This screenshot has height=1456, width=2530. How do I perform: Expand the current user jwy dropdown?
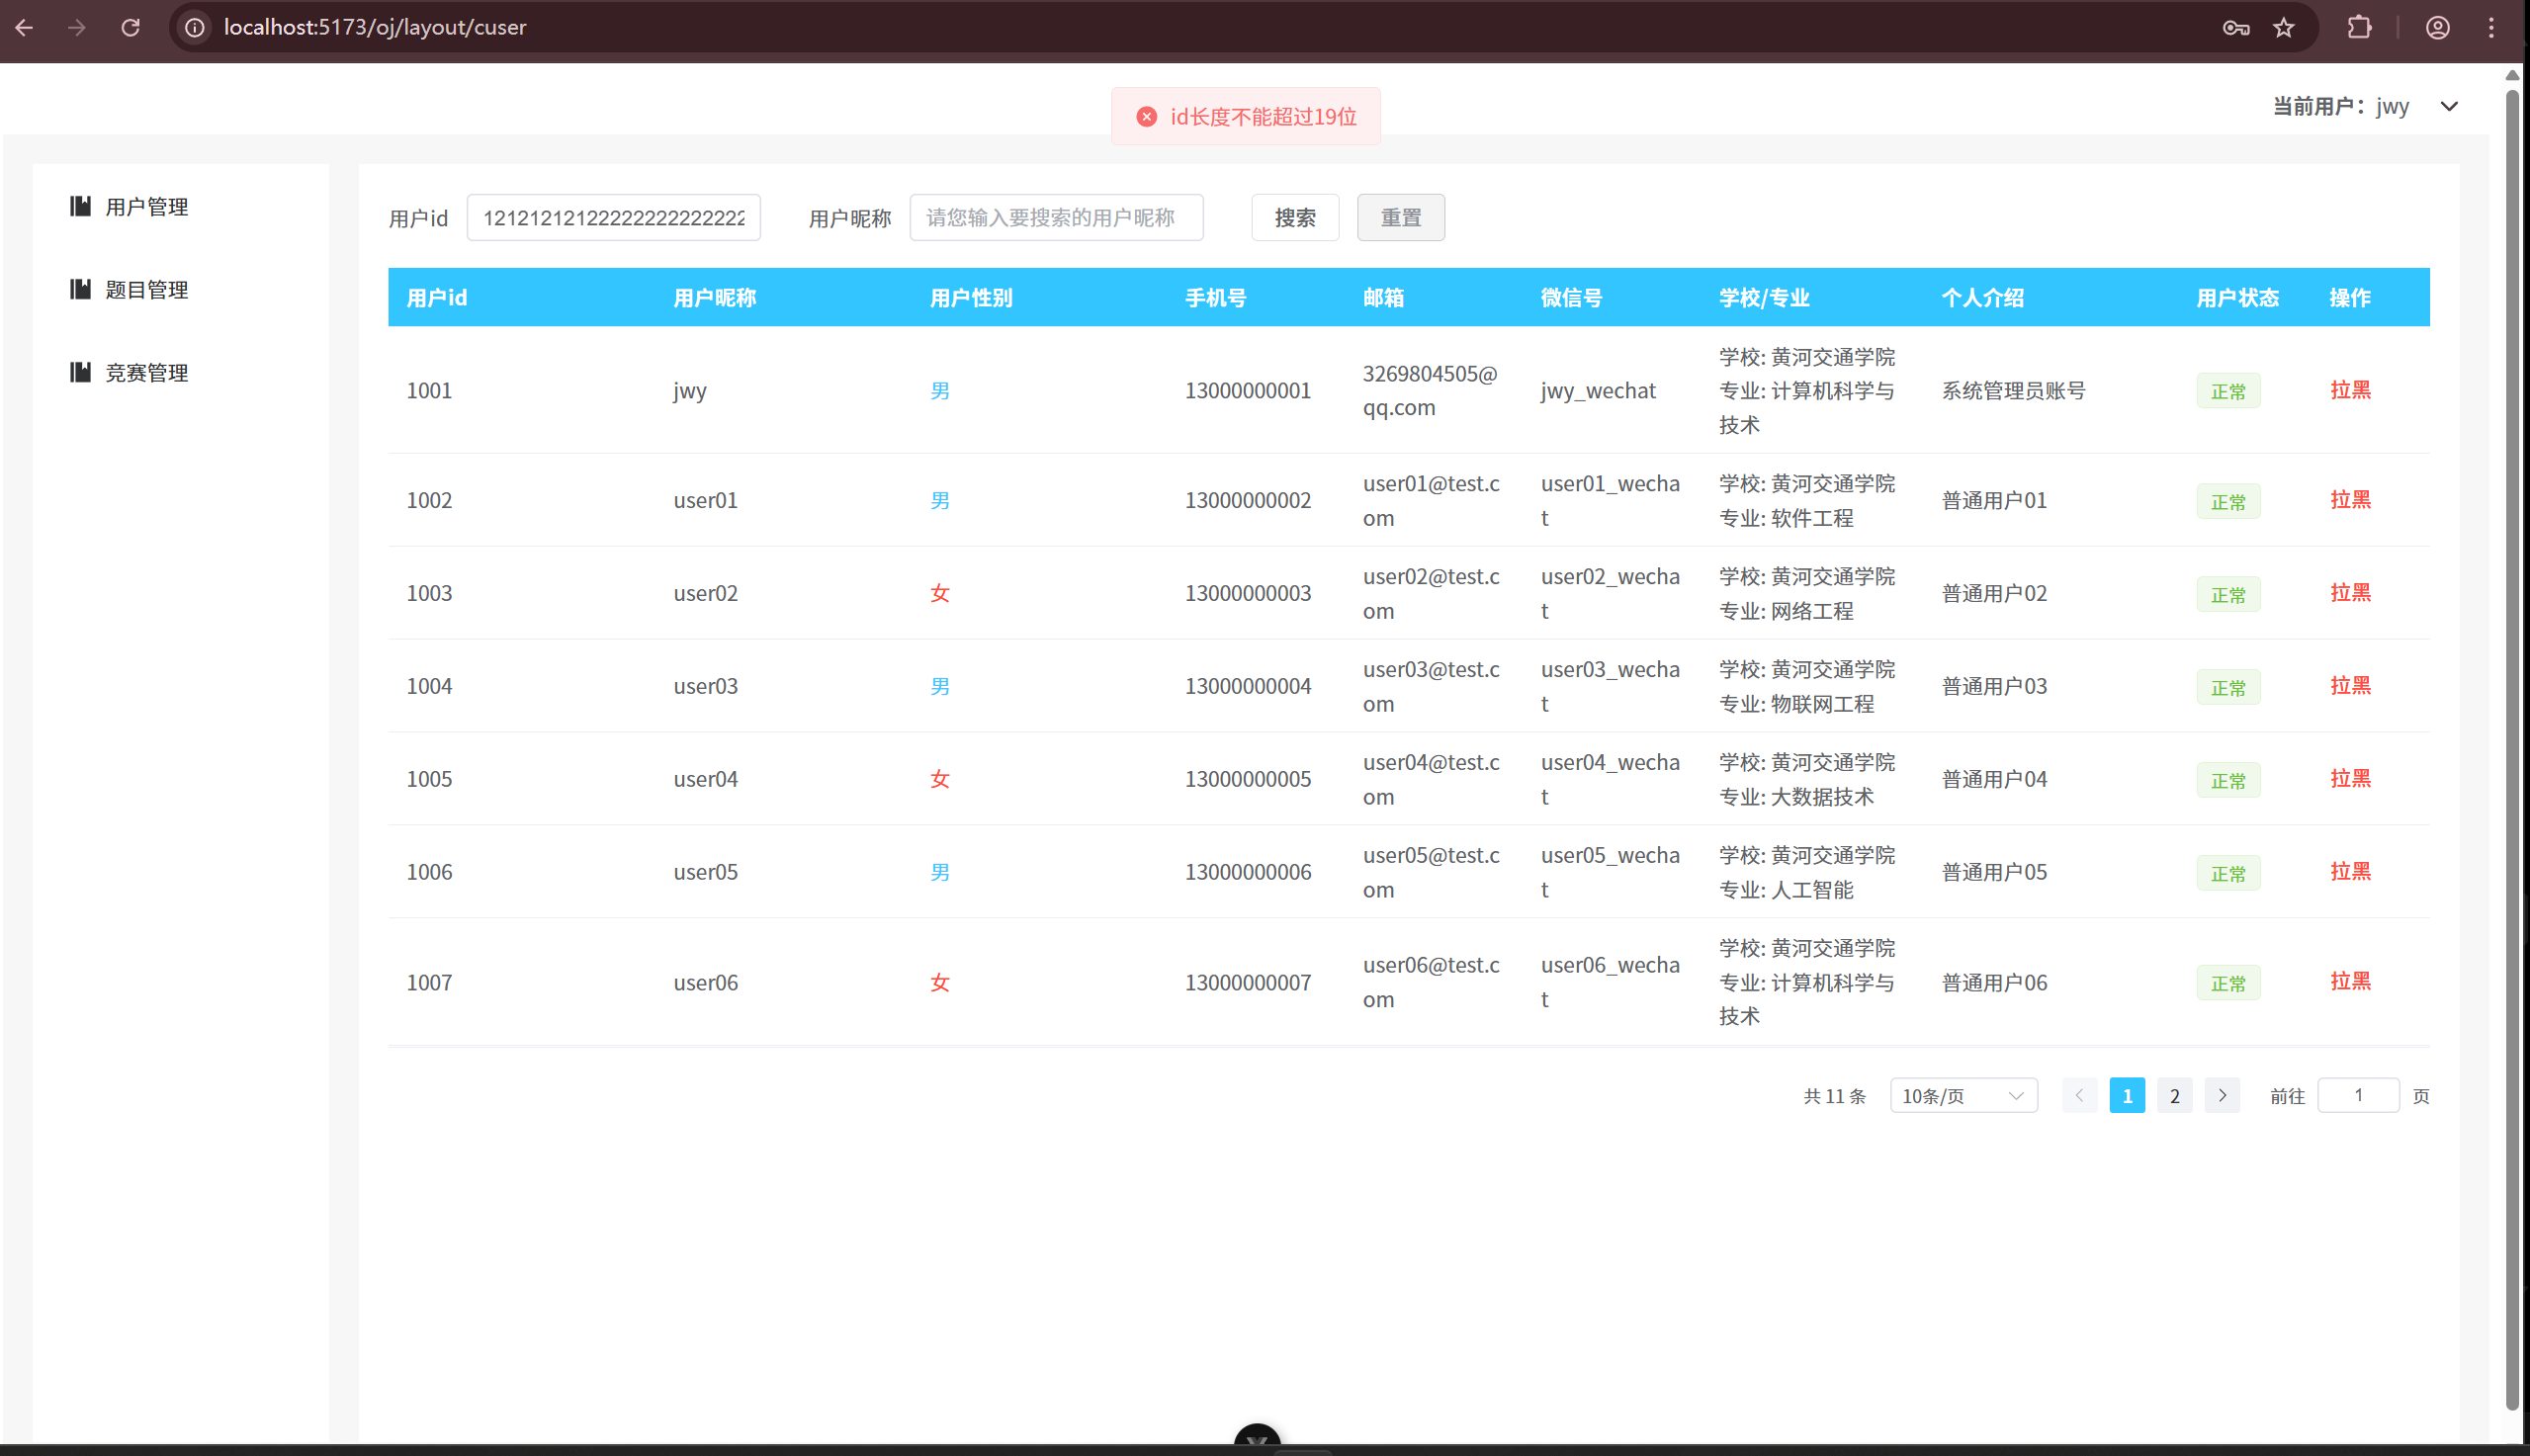(x=2448, y=106)
